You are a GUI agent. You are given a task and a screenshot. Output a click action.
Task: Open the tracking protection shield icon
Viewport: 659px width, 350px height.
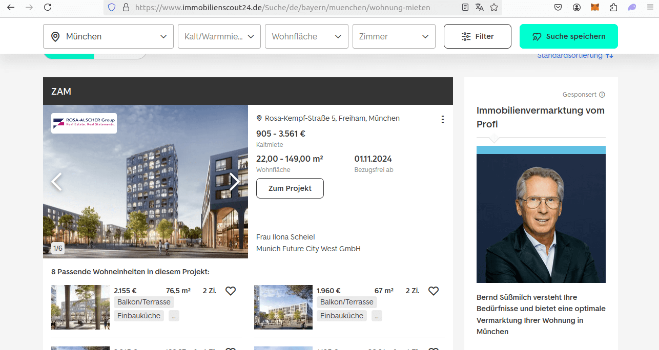(112, 7)
